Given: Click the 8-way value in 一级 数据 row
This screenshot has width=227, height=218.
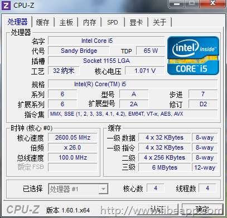Looking at the screenshot, I should (x=205, y=137).
